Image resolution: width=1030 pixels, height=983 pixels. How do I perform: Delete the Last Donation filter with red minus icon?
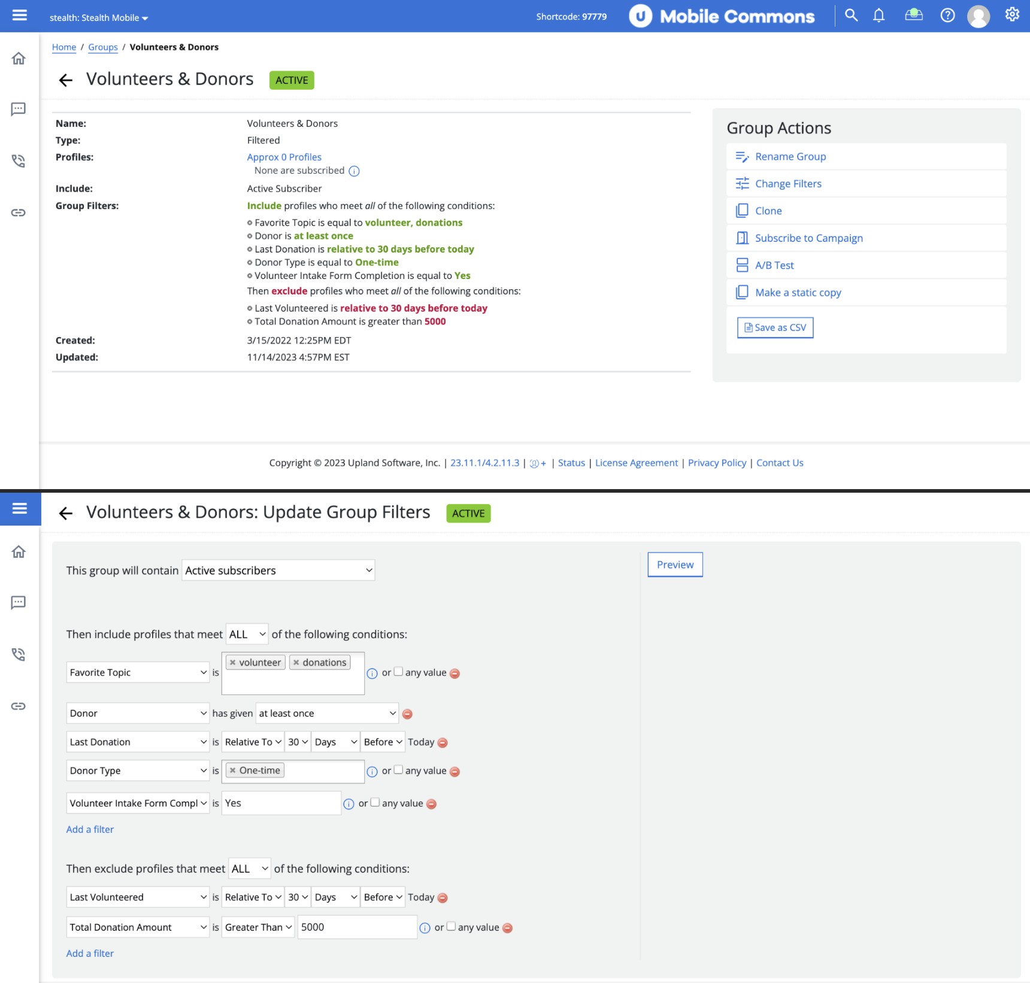[443, 742]
